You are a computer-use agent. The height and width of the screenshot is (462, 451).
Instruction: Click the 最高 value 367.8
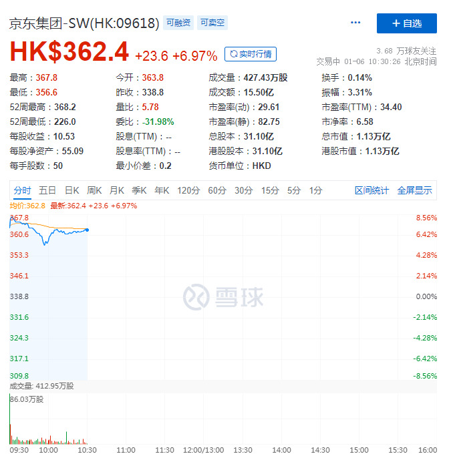click(47, 78)
